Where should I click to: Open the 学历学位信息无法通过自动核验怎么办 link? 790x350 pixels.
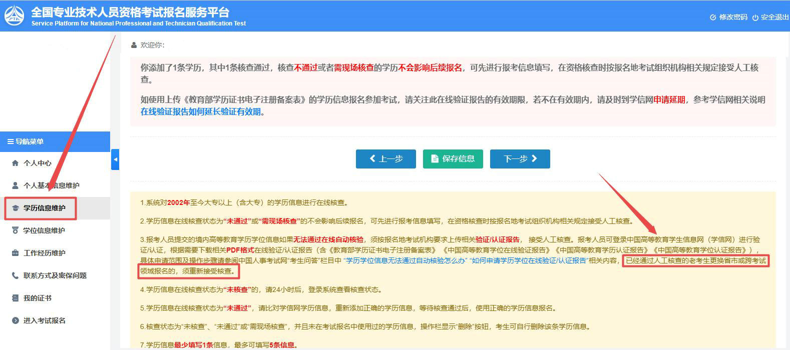point(405,260)
